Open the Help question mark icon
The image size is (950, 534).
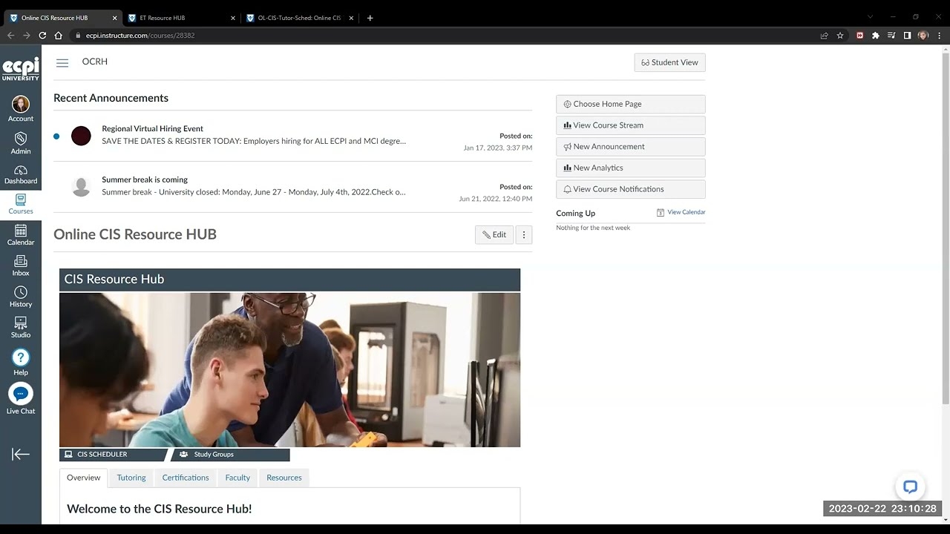21,362
